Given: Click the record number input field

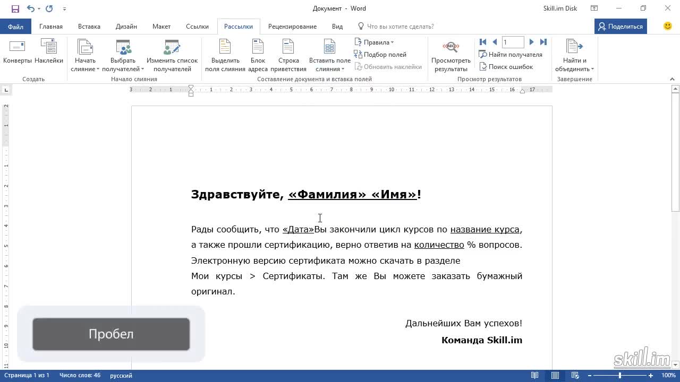Looking at the screenshot, I should pyautogui.click(x=513, y=42).
